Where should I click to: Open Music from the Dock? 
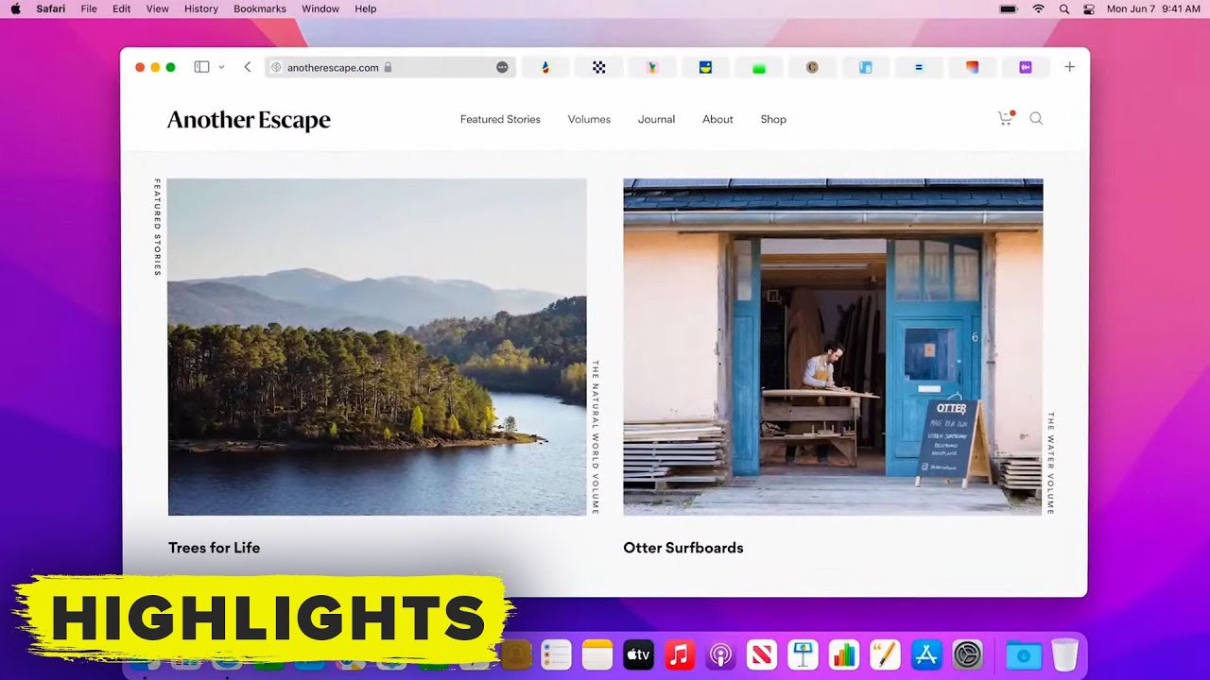pos(680,654)
